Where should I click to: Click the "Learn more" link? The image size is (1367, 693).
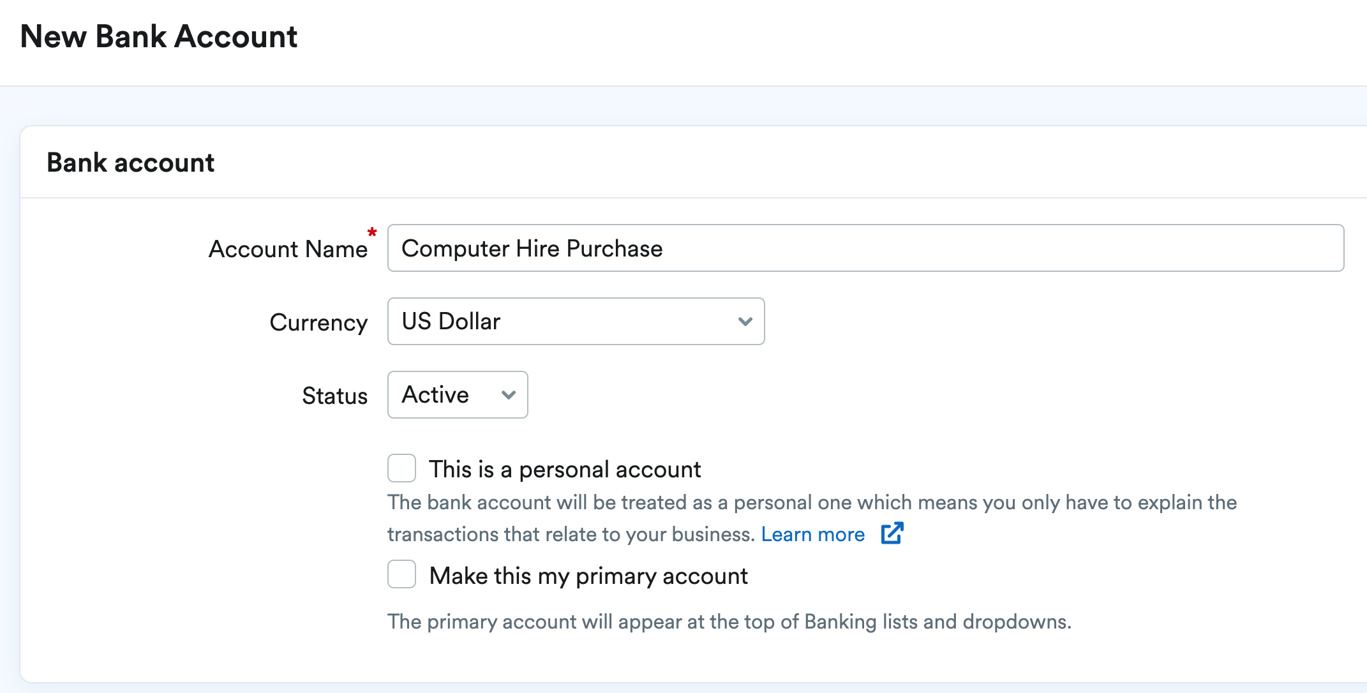pos(813,534)
